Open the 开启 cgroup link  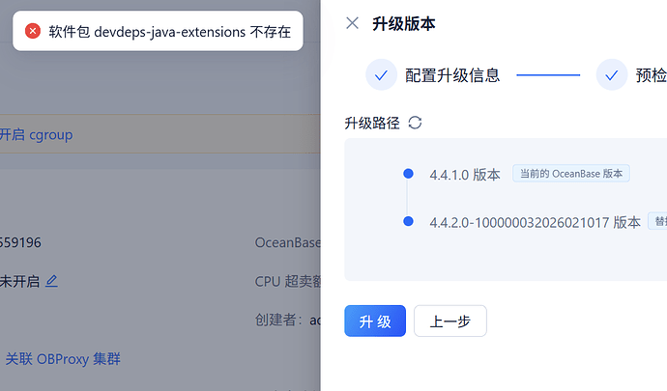[37, 134]
